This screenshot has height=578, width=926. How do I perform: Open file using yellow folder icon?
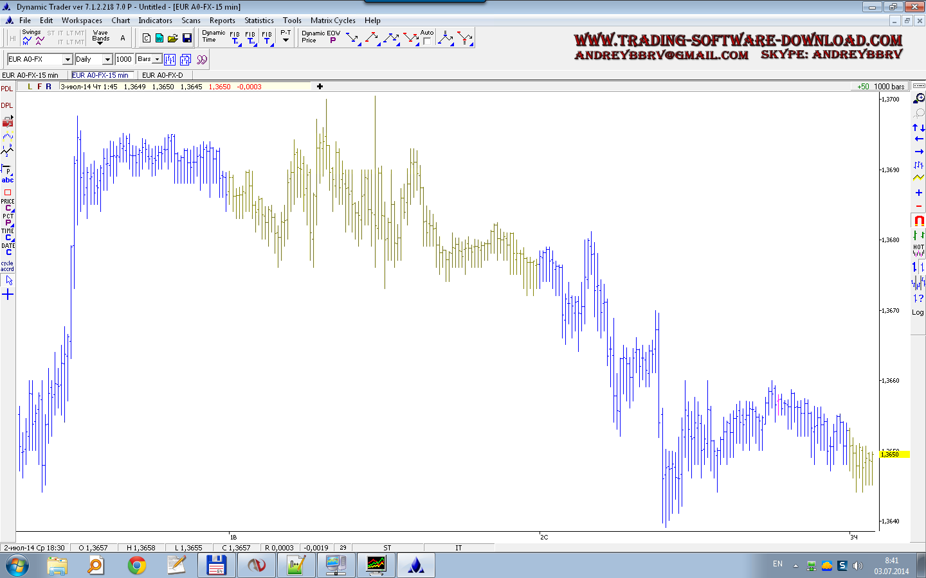click(x=173, y=39)
